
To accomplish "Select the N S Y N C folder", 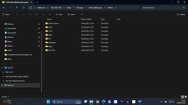I will point(50,50).
